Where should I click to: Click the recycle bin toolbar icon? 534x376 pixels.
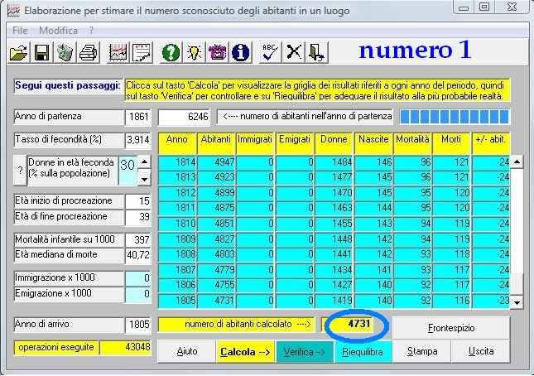tap(65, 53)
